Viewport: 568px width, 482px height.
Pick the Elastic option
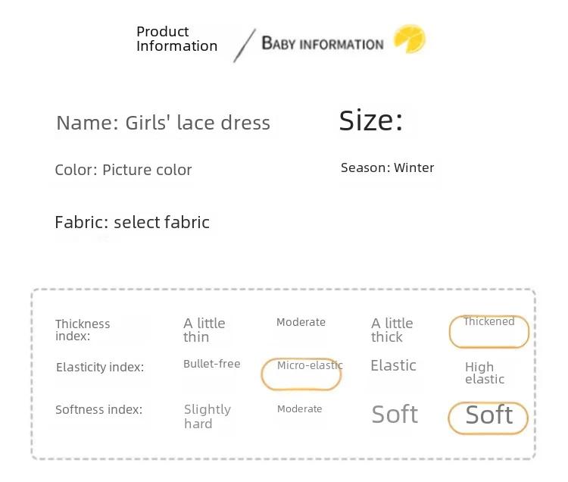click(393, 365)
